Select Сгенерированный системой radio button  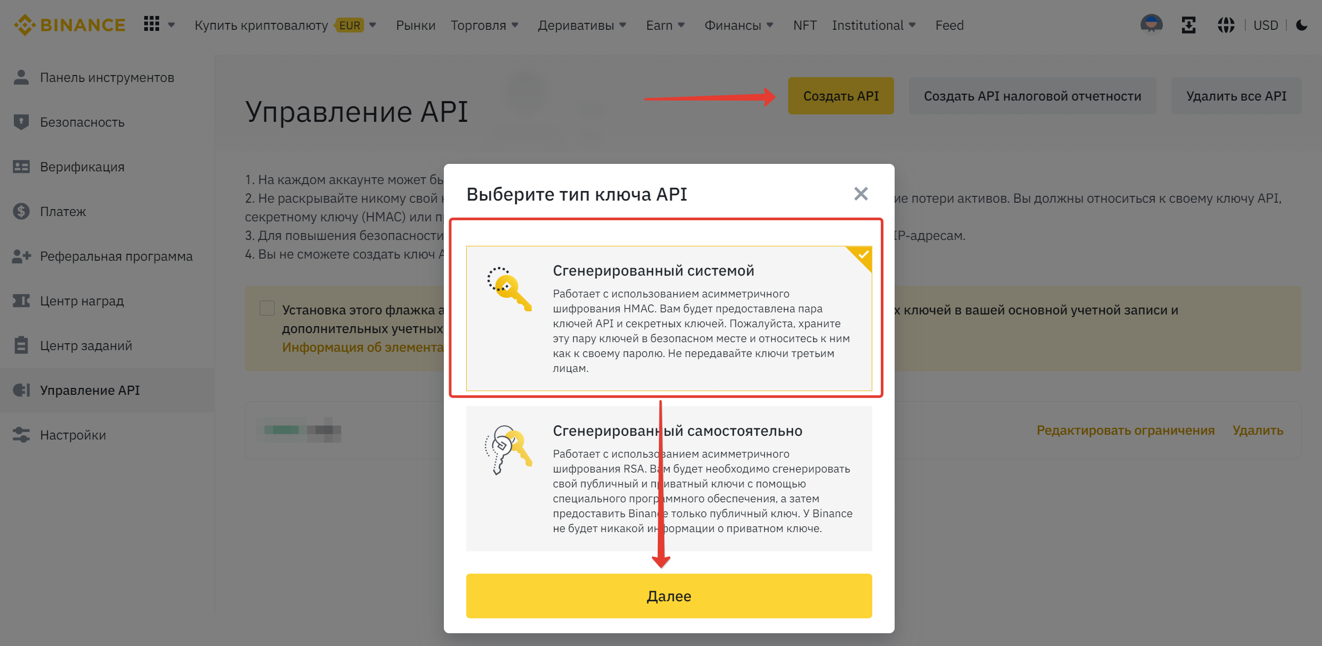(666, 316)
